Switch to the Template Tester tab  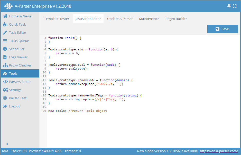coord(57,19)
